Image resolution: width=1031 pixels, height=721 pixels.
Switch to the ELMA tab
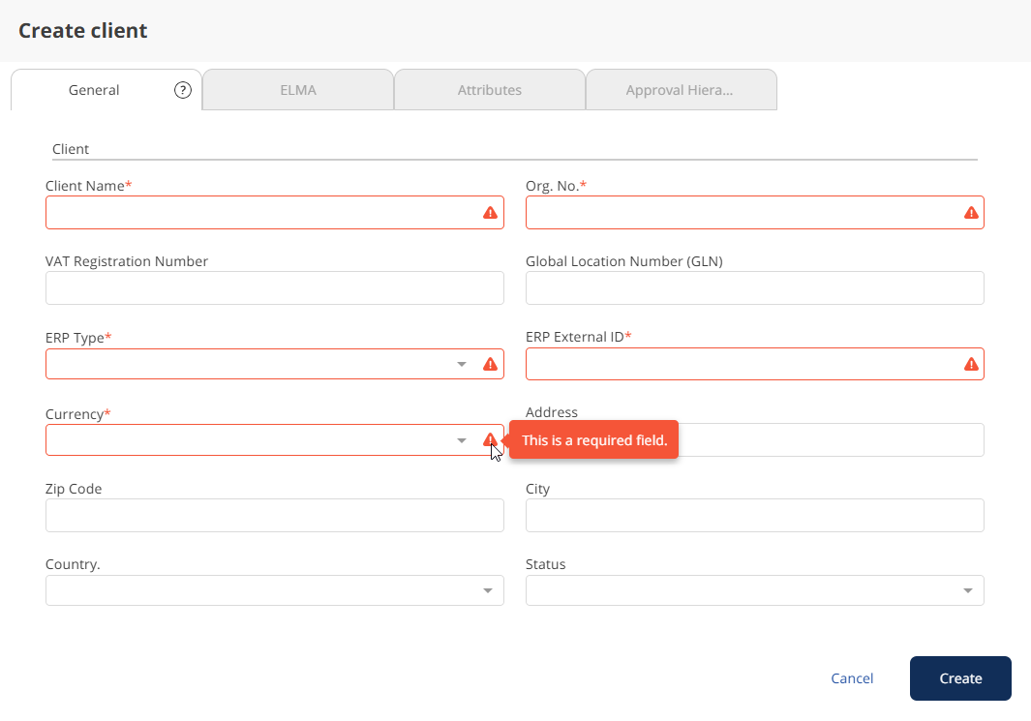298,90
